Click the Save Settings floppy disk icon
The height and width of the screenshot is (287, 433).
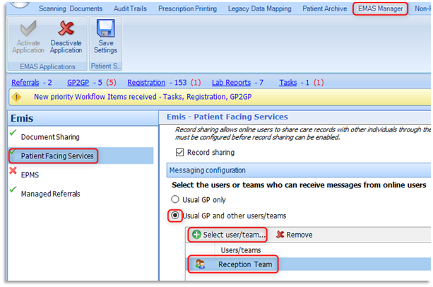[105, 28]
